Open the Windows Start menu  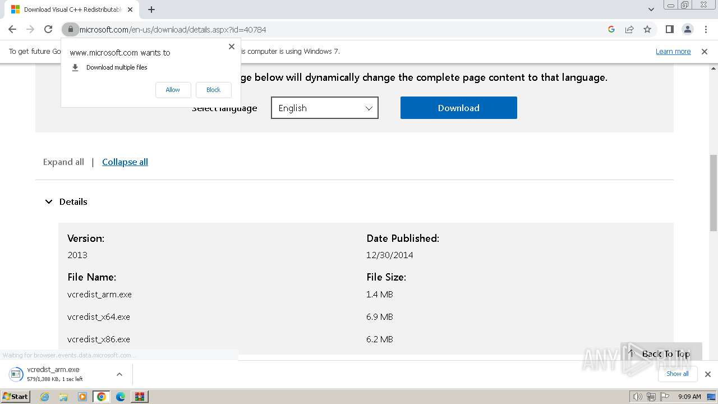pos(15,397)
